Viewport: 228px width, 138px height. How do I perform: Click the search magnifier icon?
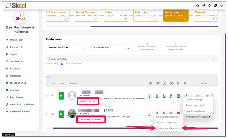tap(213, 59)
